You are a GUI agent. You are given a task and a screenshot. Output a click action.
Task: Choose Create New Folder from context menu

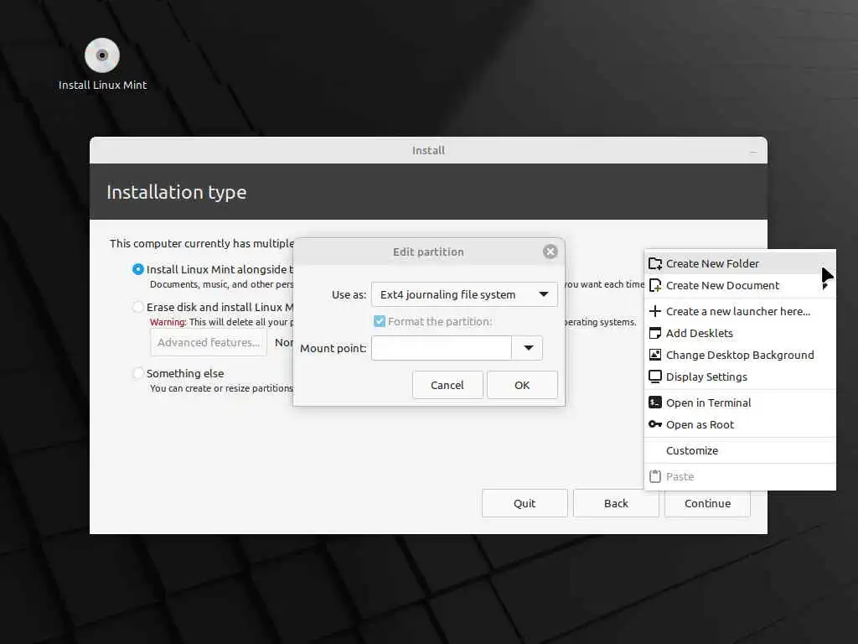coord(740,264)
